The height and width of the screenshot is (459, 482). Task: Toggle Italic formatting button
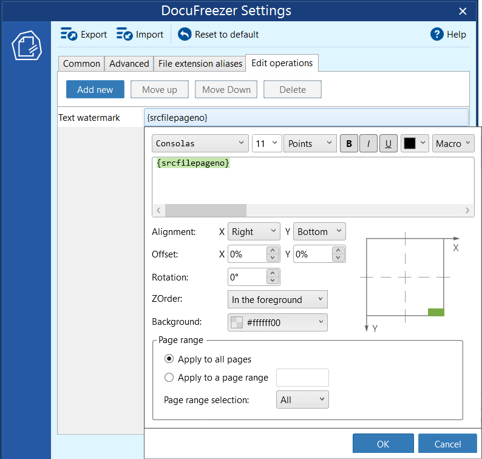[x=368, y=143]
